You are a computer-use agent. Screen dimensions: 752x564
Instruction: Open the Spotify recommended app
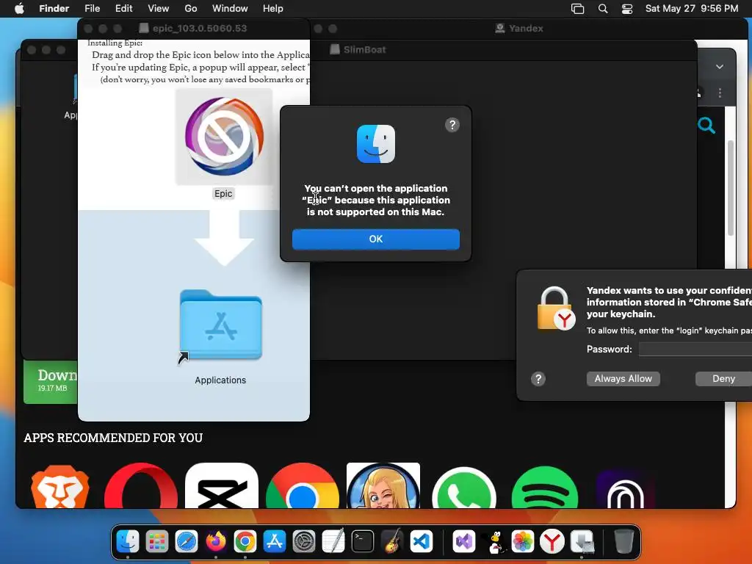click(x=545, y=488)
